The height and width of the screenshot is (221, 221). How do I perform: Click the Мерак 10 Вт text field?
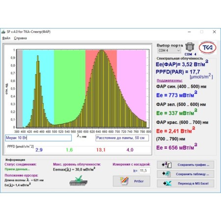coord(38,138)
